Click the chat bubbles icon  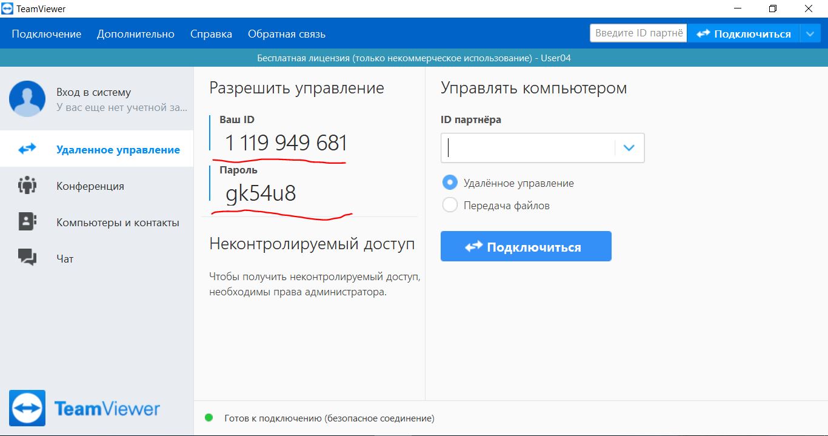(x=27, y=258)
